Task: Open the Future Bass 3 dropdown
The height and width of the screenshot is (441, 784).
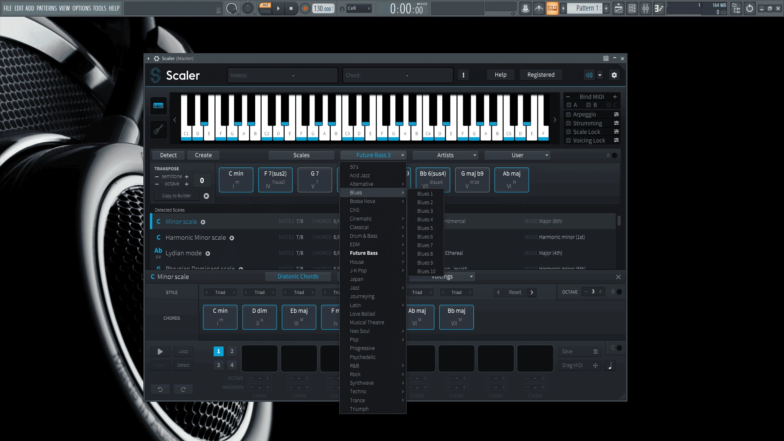Action: (x=373, y=155)
